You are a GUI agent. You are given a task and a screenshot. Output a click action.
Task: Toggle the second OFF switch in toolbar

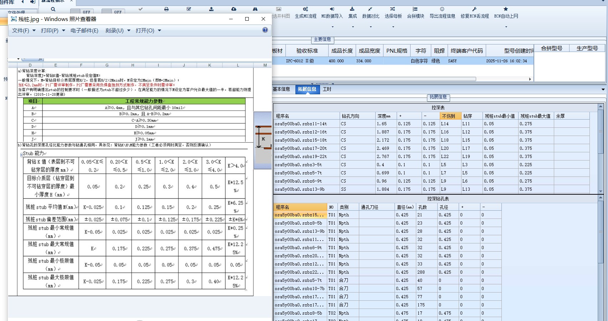pos(114,12)
